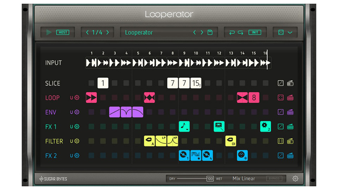Randomize the SLICE row with dice
The width and height of the screenshot is (338, 190).
pos(281,83)
